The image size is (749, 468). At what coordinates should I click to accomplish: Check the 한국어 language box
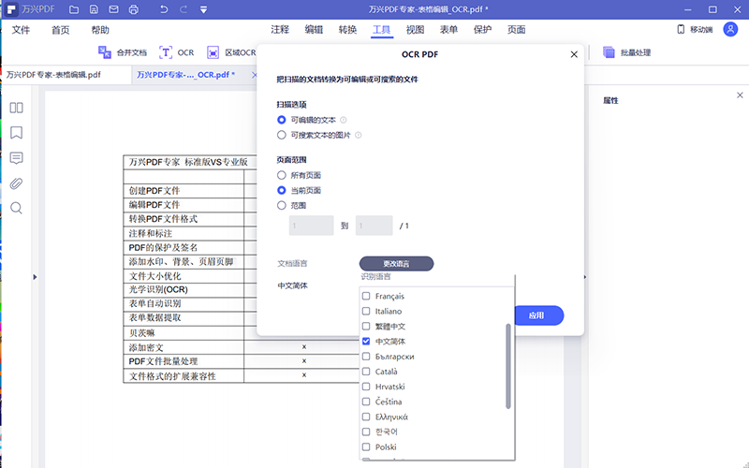click(366, 431)
